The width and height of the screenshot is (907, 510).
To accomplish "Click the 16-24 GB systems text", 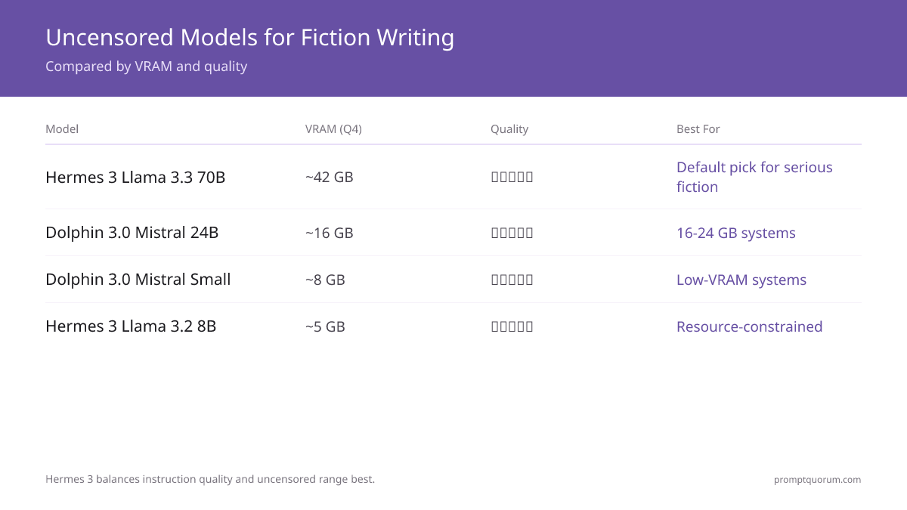I will point(736,233).
